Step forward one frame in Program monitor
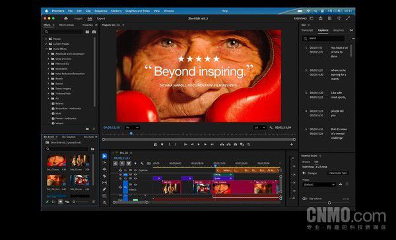This screenshot has width=396, height=240. 205,145
